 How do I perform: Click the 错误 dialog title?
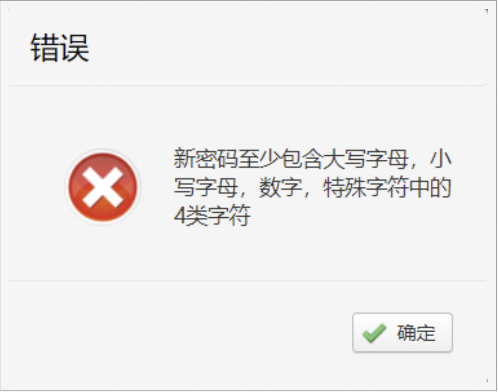[x=60, y=48]
